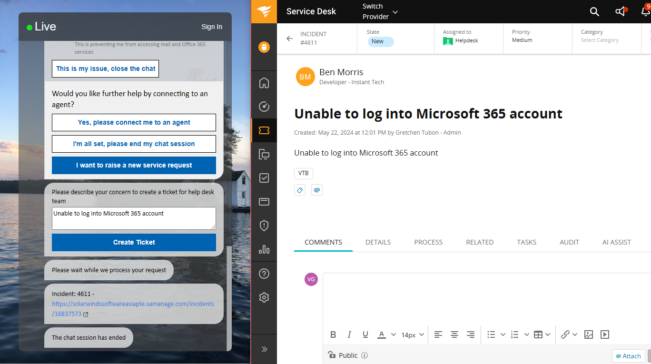Viewport: 651px width, 364px height.
Task: Toggle bold formatting in comment editor
Action: pos(333,334)
